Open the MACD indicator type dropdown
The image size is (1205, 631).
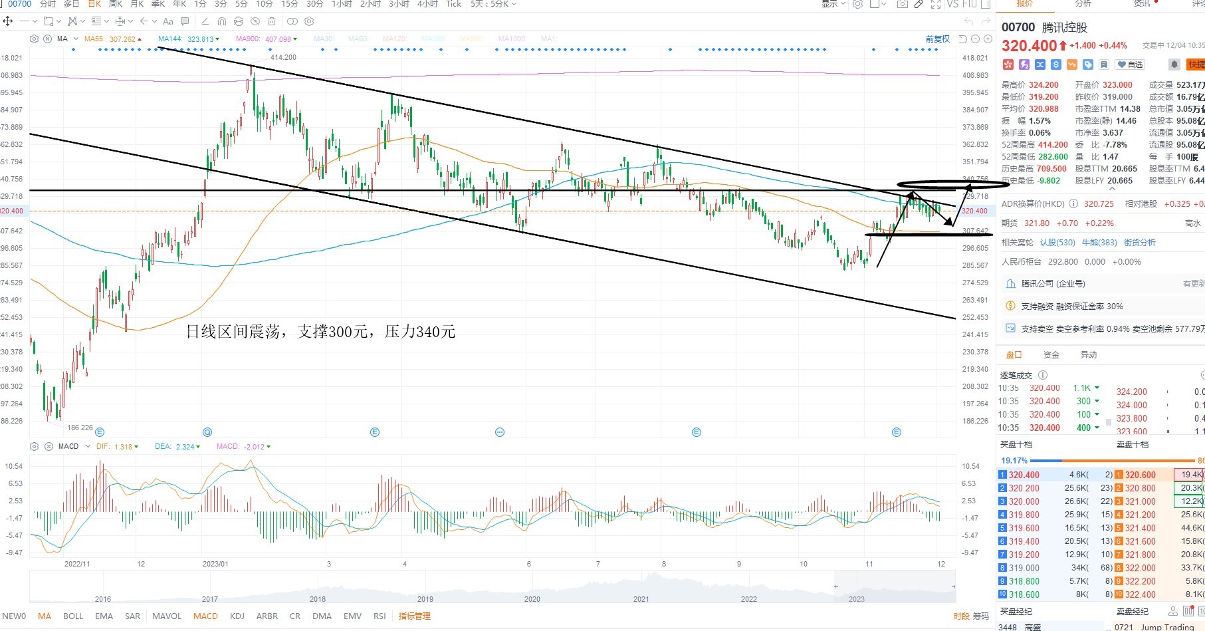click(88, 447)
